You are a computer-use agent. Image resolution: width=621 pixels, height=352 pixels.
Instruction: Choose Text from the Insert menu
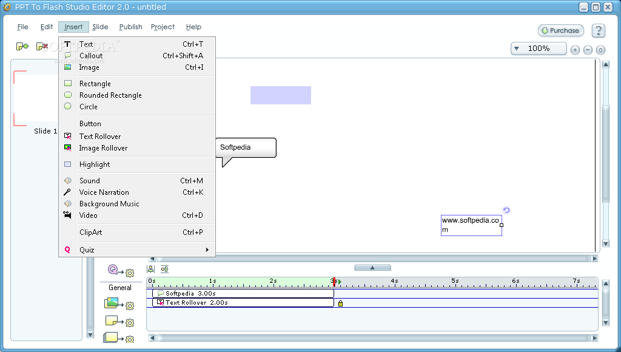click(x=137, y=44)
